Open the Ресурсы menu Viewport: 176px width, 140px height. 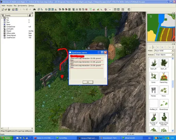point(9,5)
